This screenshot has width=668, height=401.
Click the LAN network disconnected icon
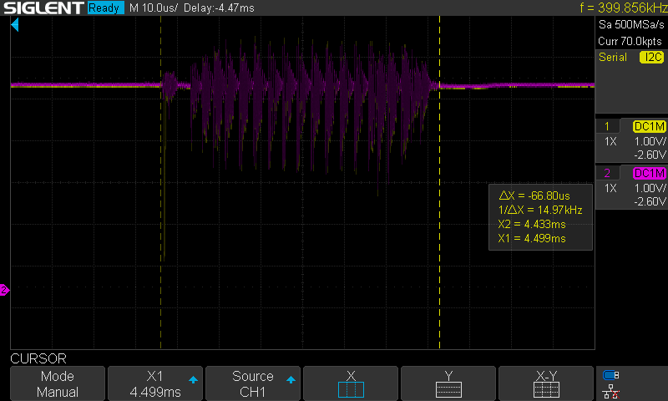611,391
